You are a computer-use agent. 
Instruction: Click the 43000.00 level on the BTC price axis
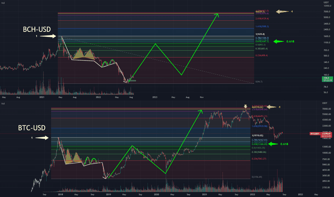pyautogui.click(x=326, y=120)
